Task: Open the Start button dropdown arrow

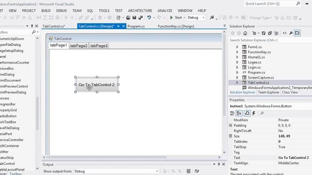Action: coord(184,17)
